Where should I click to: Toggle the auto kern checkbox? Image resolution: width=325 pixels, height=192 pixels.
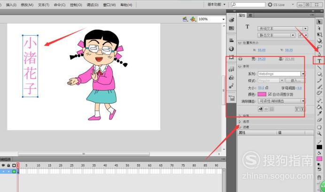270,94
